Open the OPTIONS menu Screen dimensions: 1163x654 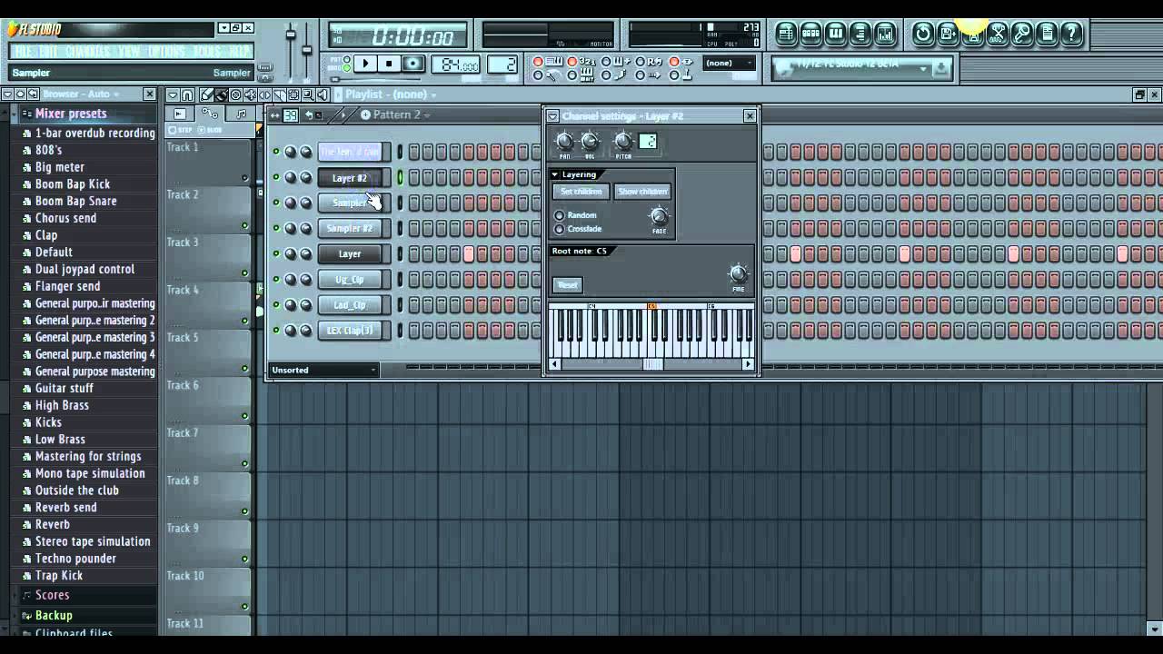166,52
